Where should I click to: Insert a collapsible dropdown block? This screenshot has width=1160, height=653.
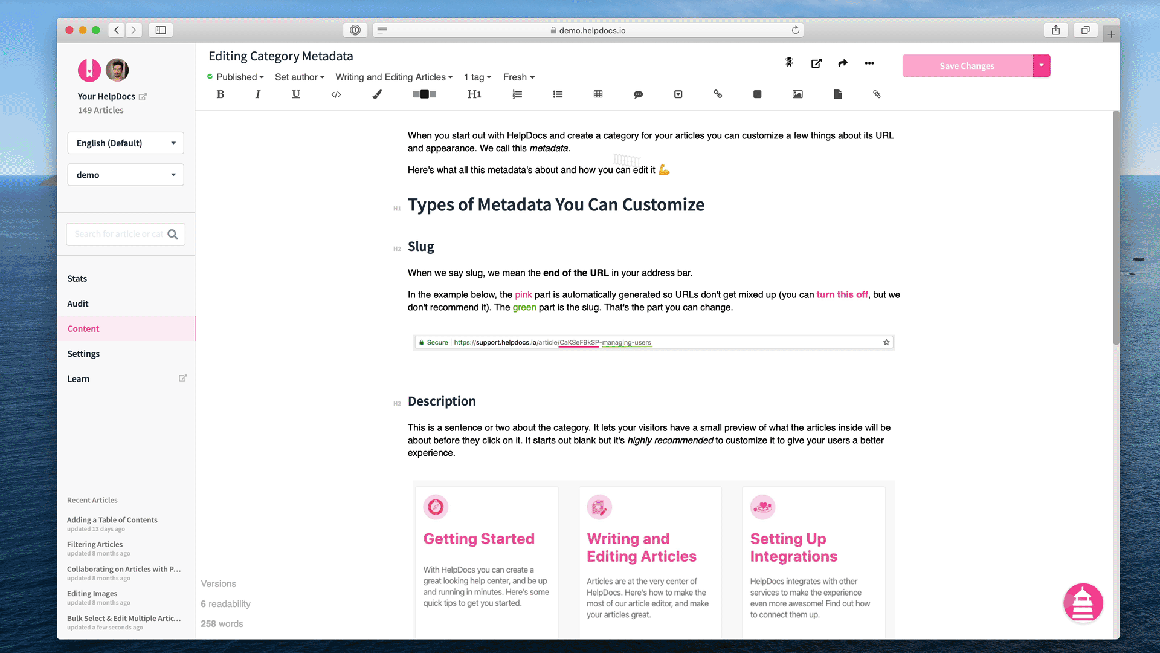678,94
